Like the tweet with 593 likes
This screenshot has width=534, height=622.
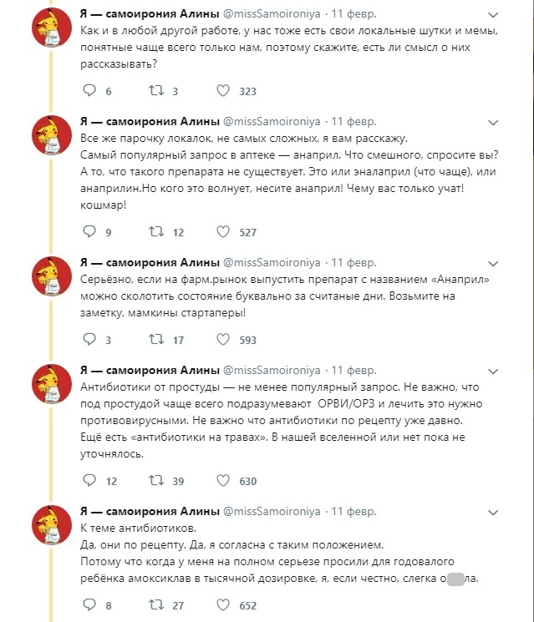coord(223,340)
